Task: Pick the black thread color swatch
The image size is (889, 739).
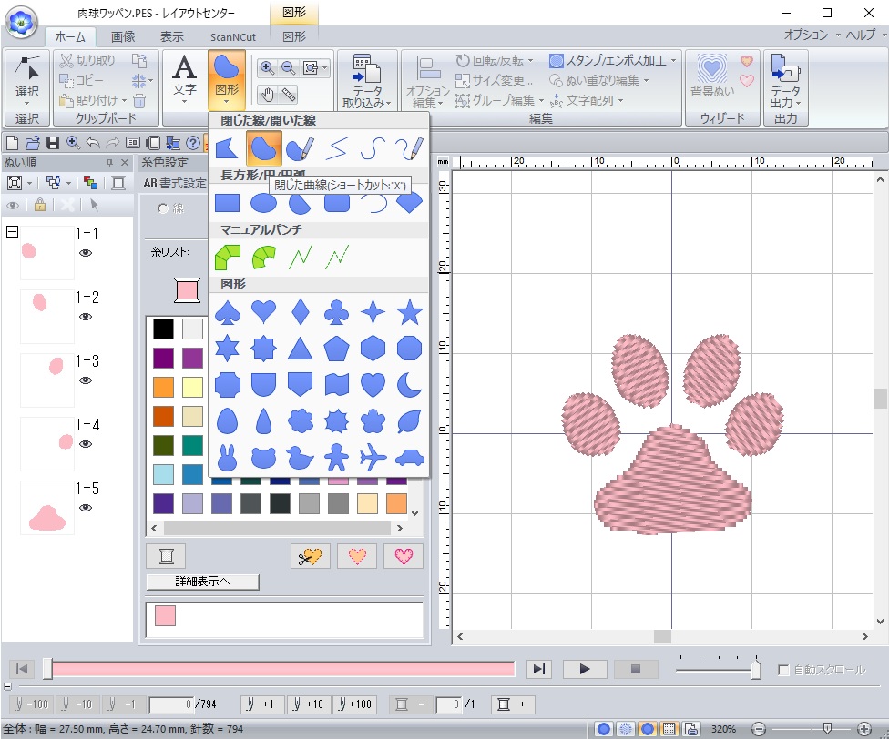Action: click(163, 329)
